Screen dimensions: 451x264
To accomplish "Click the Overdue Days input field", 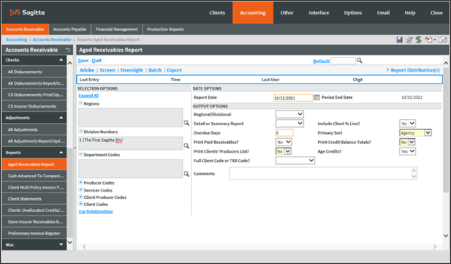I will click(x=283, y=133).
